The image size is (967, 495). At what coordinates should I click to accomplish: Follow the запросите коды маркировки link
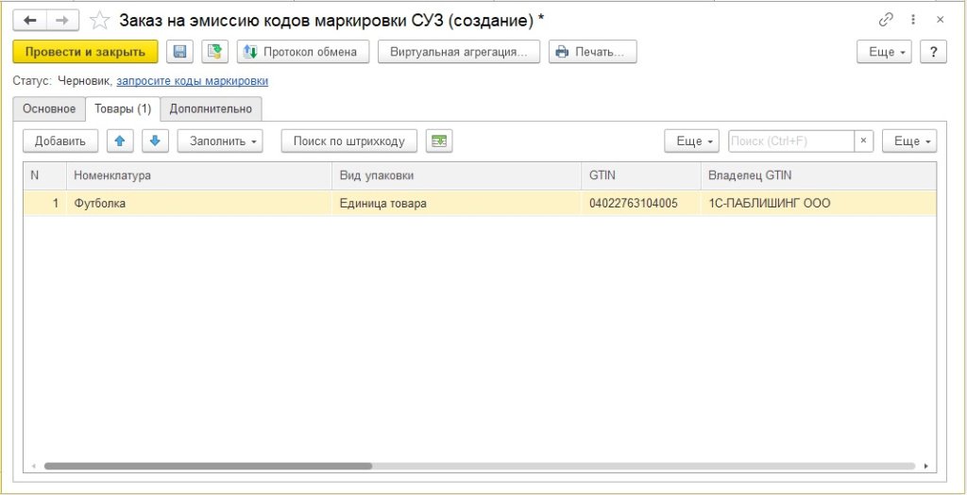[192, 81]
